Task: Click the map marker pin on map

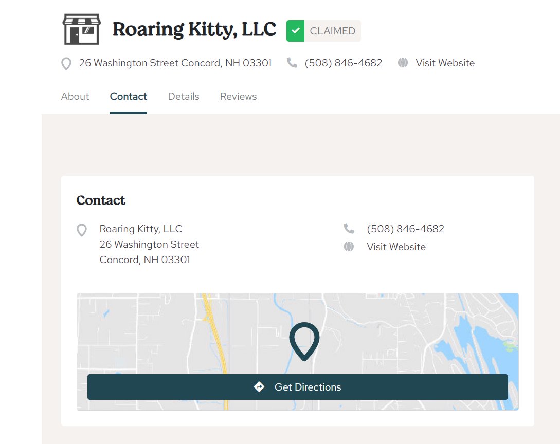Action: click(304, 340)
